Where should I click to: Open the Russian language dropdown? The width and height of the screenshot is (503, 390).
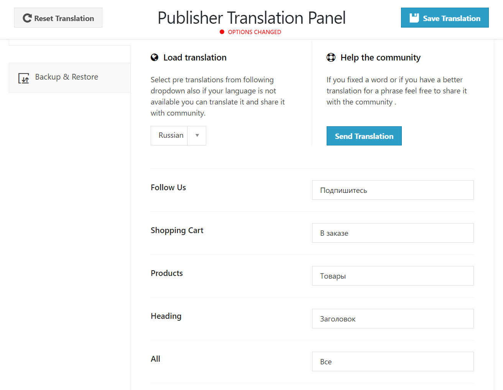tap(171, 135)
